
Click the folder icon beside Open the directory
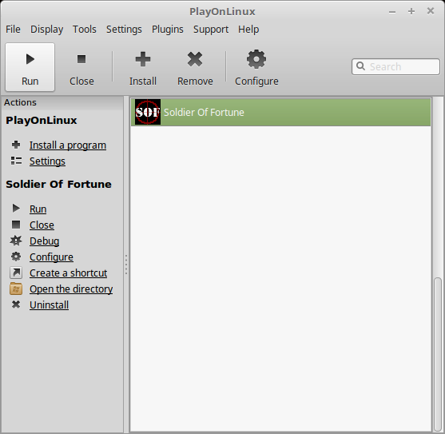pyautogui.click(x=16, y=289)
